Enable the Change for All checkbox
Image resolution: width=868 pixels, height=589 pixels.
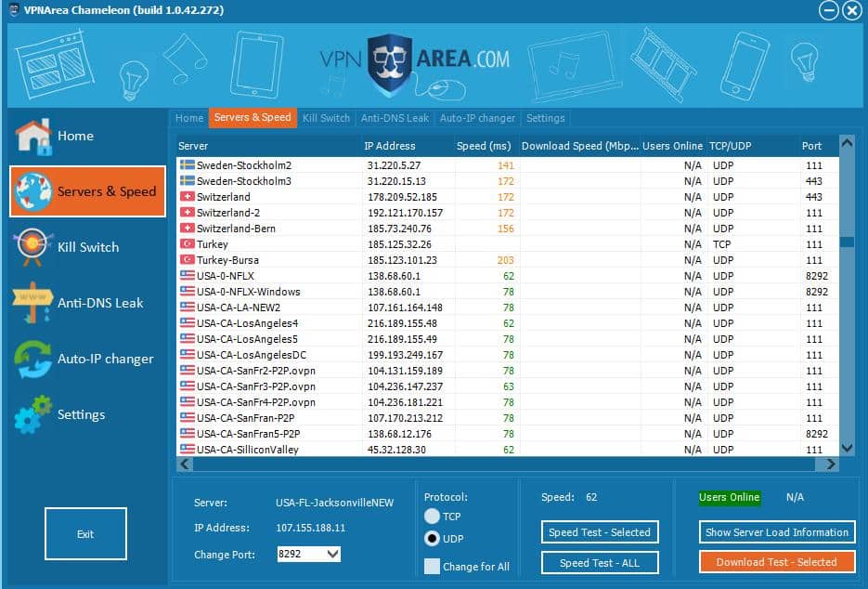pos(432,567)
